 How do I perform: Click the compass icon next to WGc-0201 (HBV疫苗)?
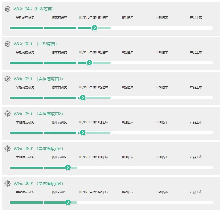click(7, 44)
